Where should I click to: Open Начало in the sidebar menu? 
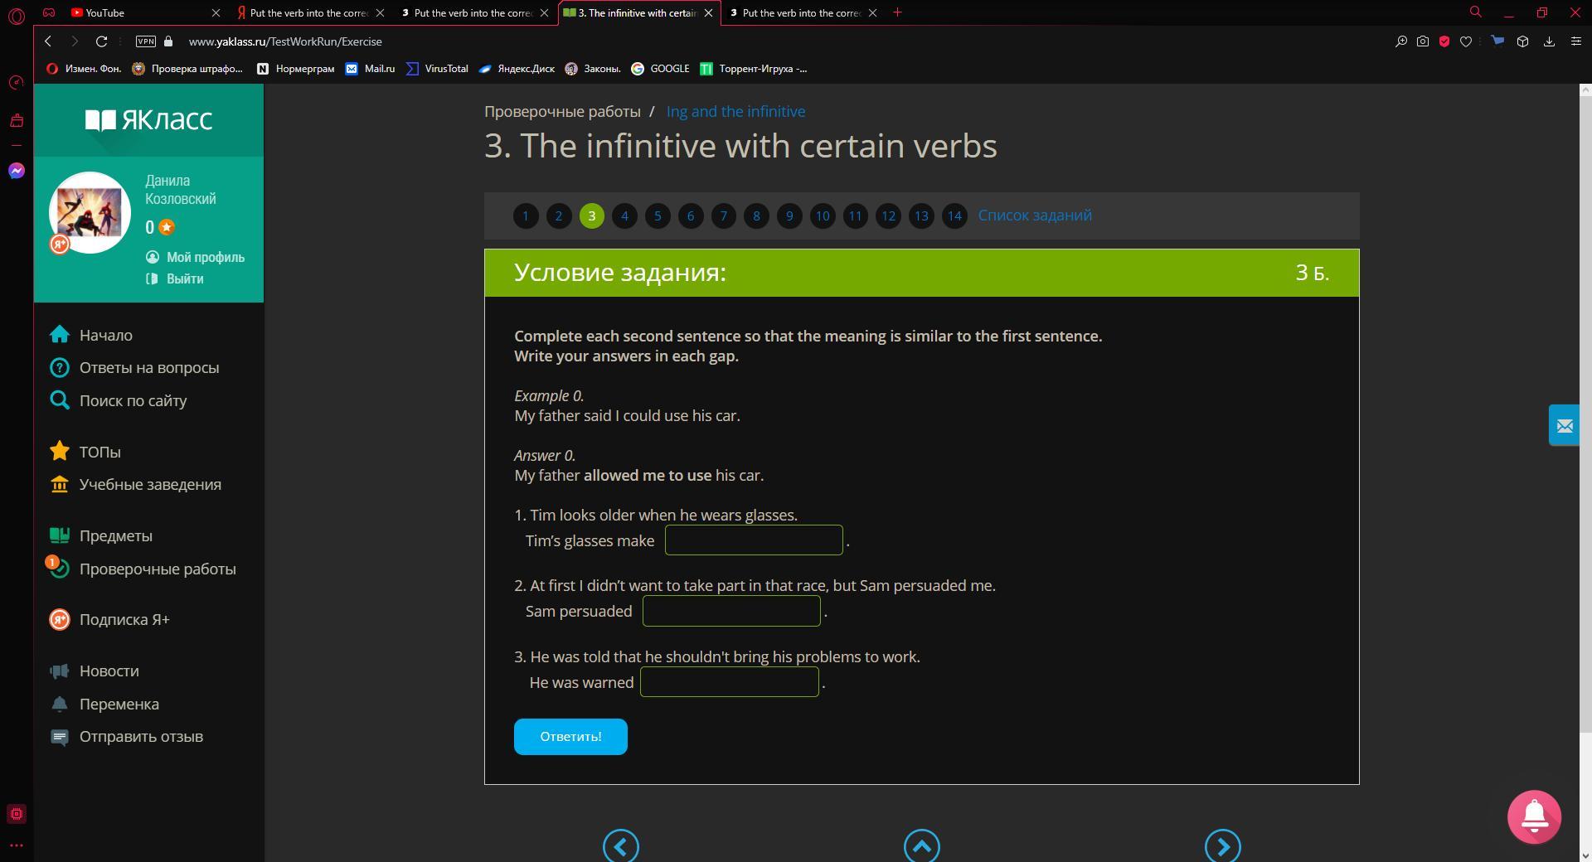(91, 335)
